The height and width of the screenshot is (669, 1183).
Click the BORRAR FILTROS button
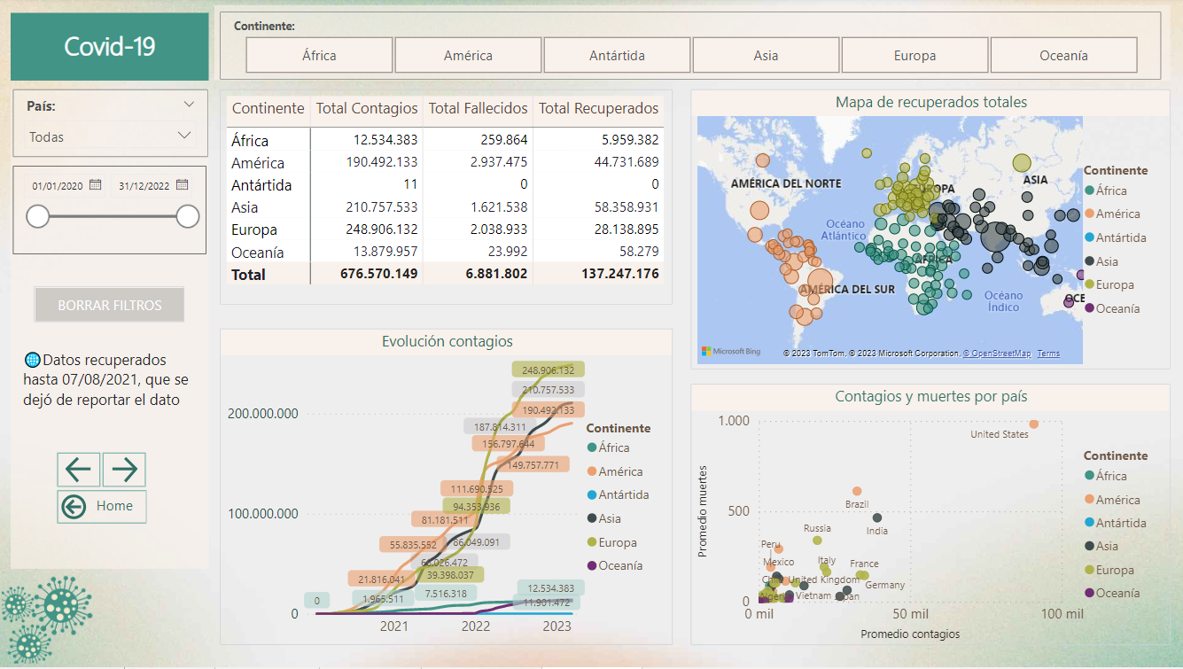(110, 305)
